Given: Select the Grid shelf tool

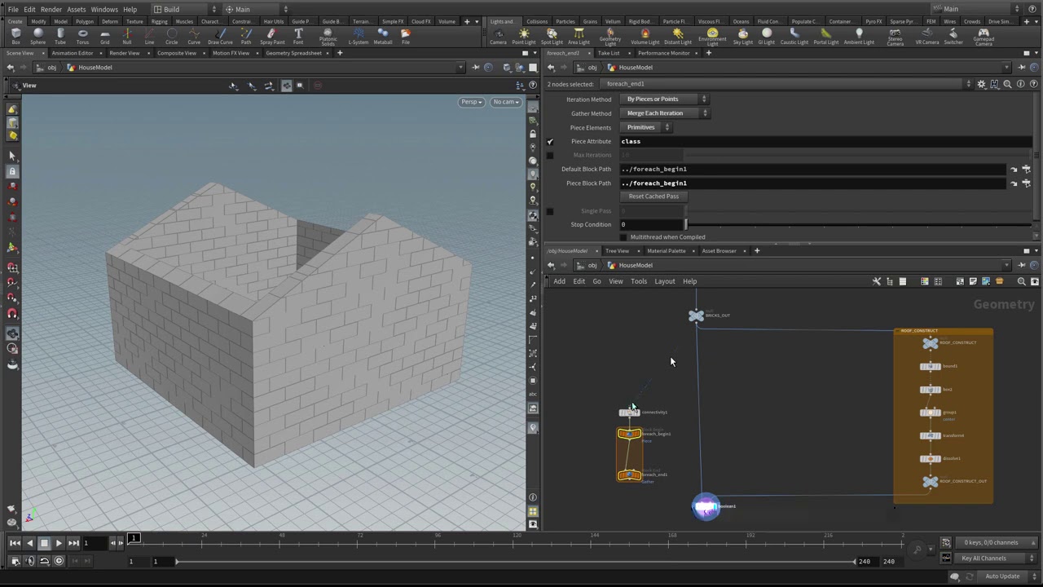Looking at the screenshot, I should 105,37.
